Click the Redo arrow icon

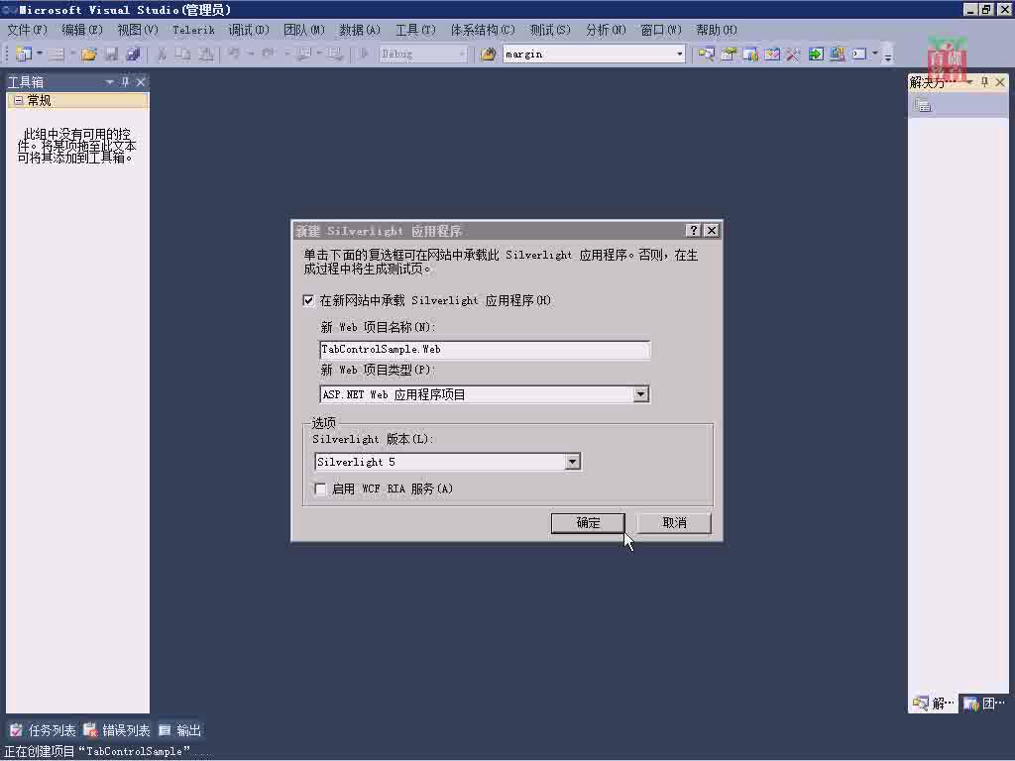[x=268, y=54]
